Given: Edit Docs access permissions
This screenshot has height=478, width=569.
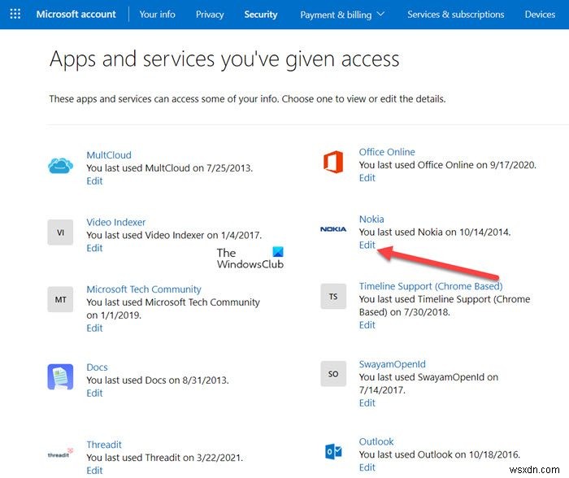Looking at the screenshot, I should (94, 393).
